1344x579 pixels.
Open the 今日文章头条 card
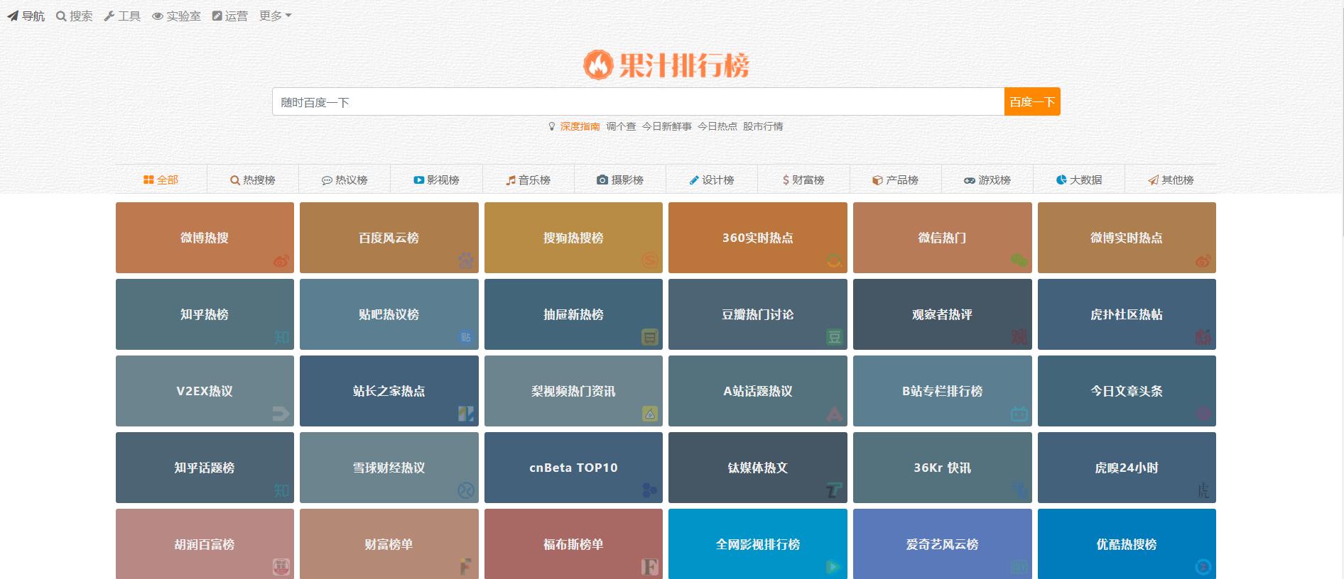click(x=1127, y=391)
